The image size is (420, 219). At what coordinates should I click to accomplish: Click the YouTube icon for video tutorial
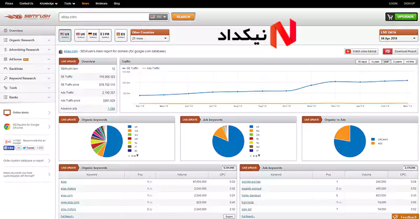[348, 51]
